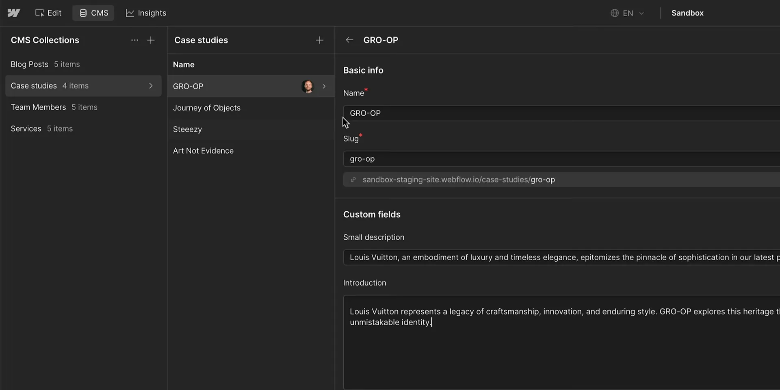This screenshot has height=390, width=780.
Task: Go back using the arrow icon
Action: pyautogui.click(x=349, y=40)
